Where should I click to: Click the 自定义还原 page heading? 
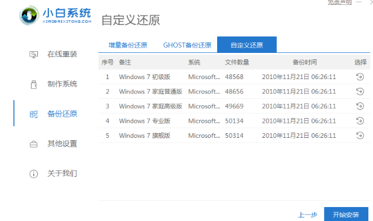pyautogui.click(x=131, y=20)
